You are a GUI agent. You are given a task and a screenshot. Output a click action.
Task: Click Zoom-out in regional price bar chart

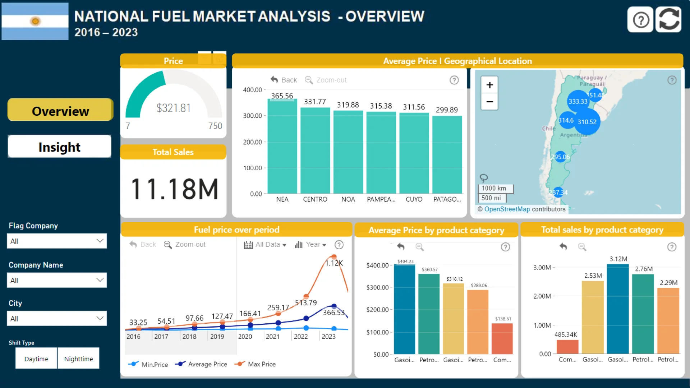326,80
